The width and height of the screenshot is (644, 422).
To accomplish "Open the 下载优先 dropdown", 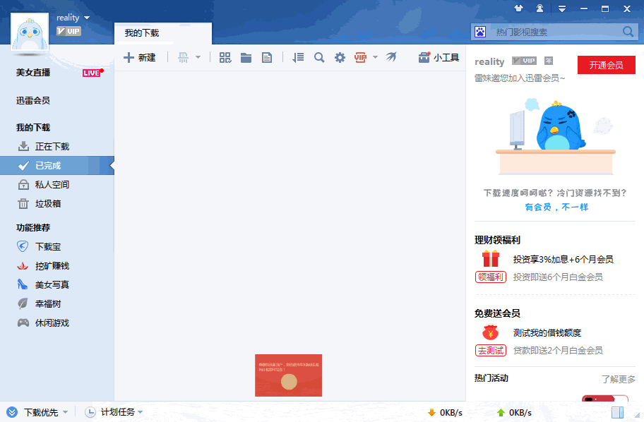I will [x=44, y=411].
